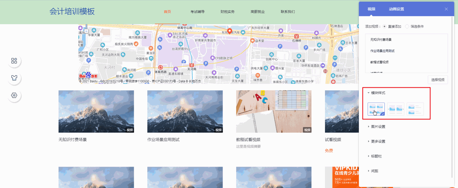Click the 这里是视频摘要 summary text

coord(248,146)
